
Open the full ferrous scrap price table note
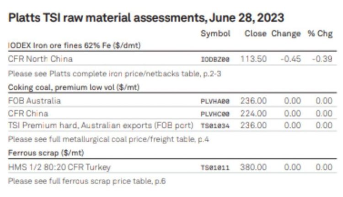[87, 181]
